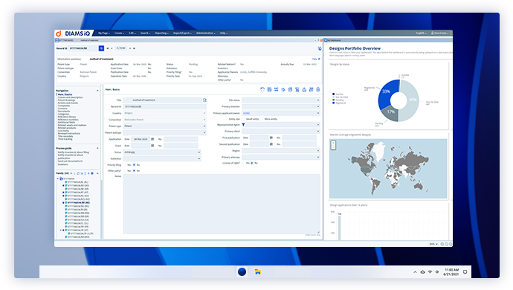Click the blue Record ID search button
Image resolution: width=513 pixels, height=290 pixels.
point(101,48)
